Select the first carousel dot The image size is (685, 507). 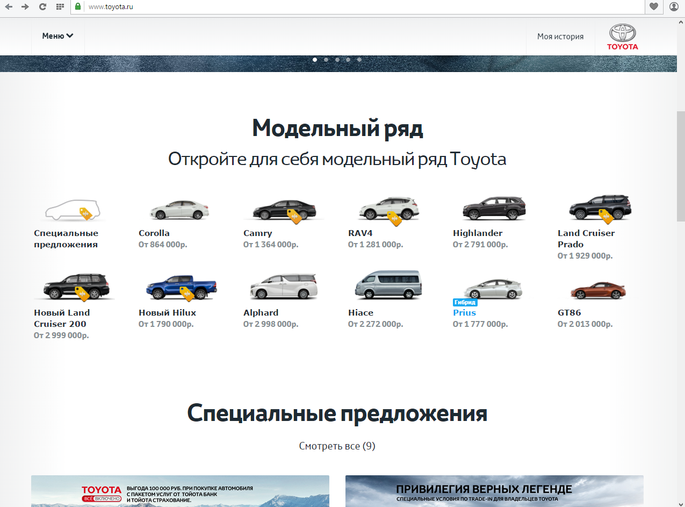pos(315,60)
